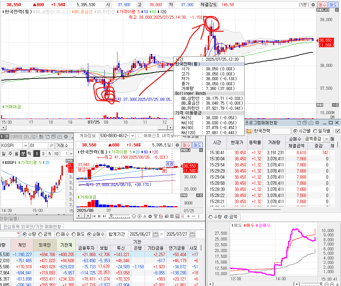Select 금액 radio above program trading graph
The height and width of the screenshot is (286, 341).
tap(226, 217)
